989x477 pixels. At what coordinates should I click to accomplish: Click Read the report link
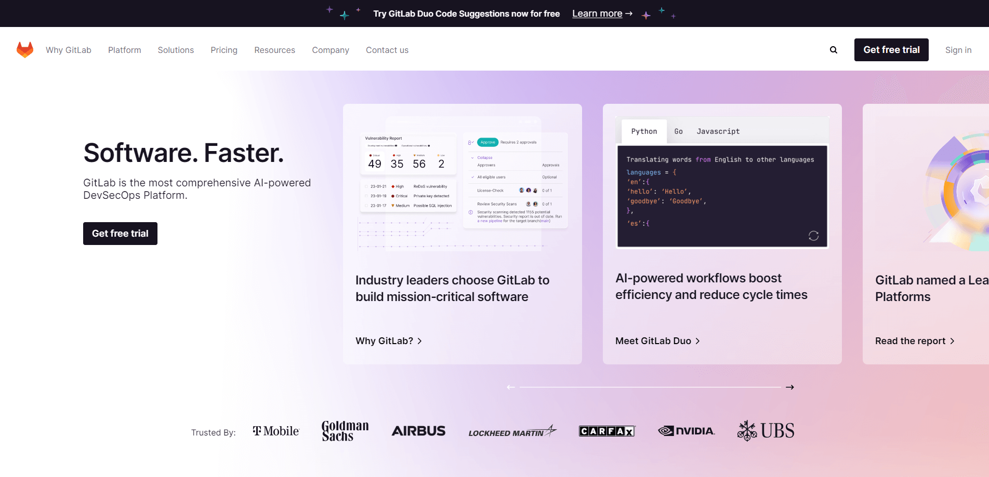coord(915,341)
